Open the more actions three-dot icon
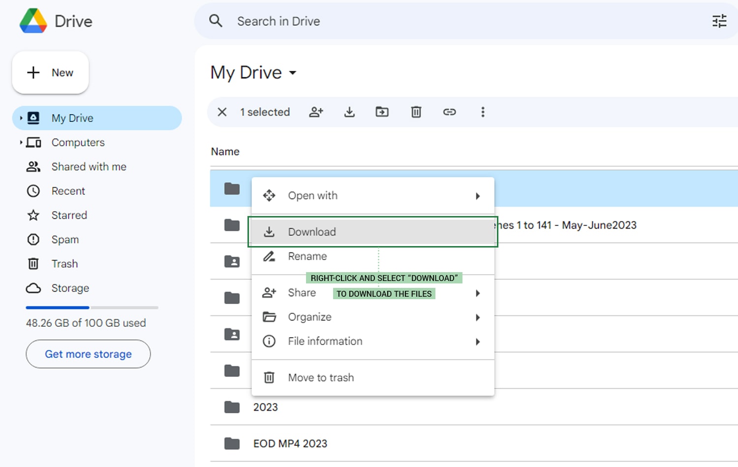This screenshot has width=738, height=467. pyautogui.click(x=483, y=112)
